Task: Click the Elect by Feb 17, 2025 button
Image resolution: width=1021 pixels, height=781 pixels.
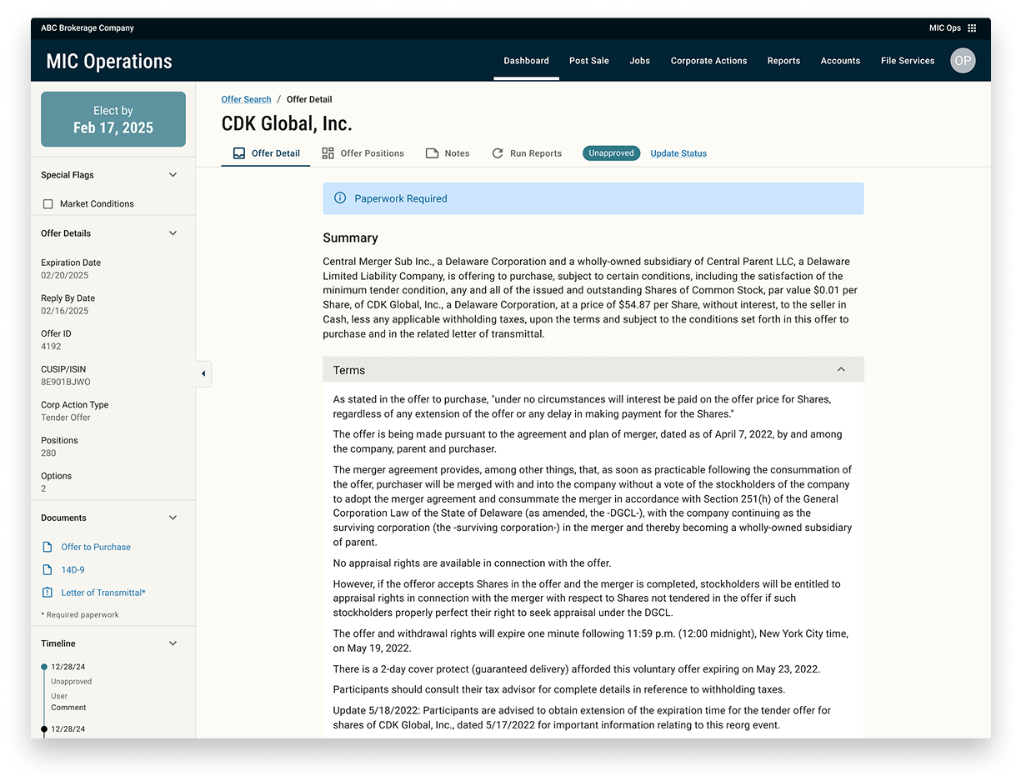Action: (x=113, y=119)
